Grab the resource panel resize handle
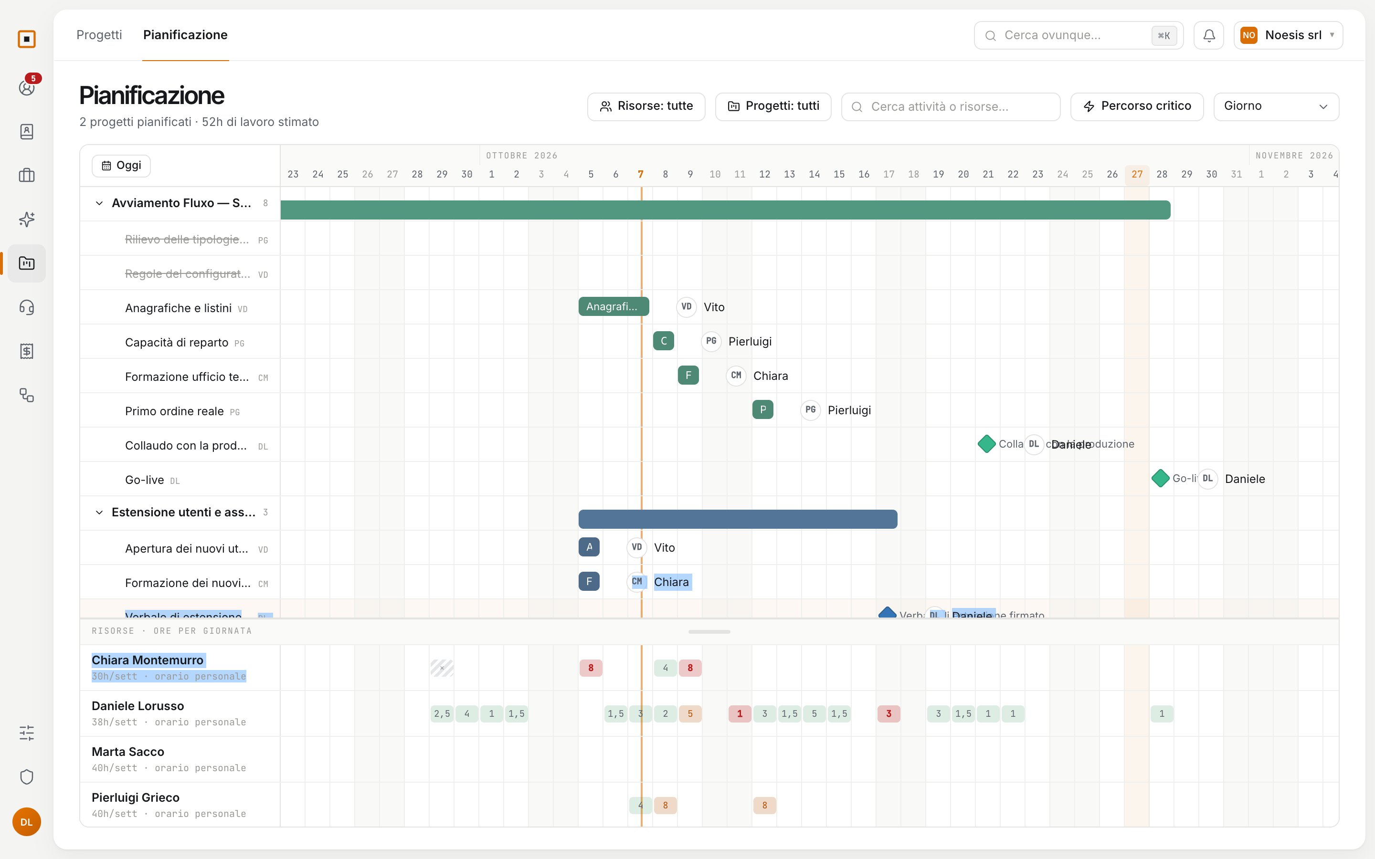The width and height of the screenshot is (1375, 859). 709,631
